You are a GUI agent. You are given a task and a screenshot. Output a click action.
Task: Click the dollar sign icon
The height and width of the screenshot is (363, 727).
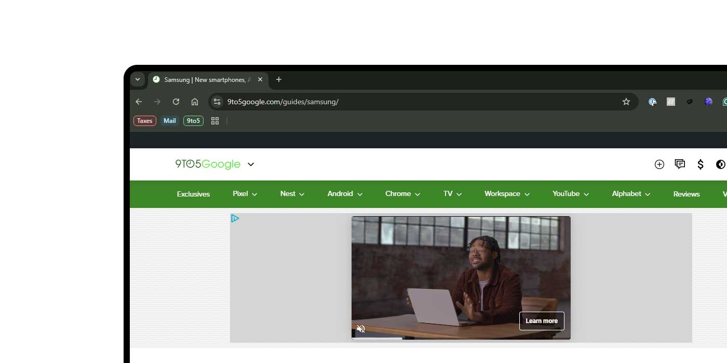pos(701,164)
